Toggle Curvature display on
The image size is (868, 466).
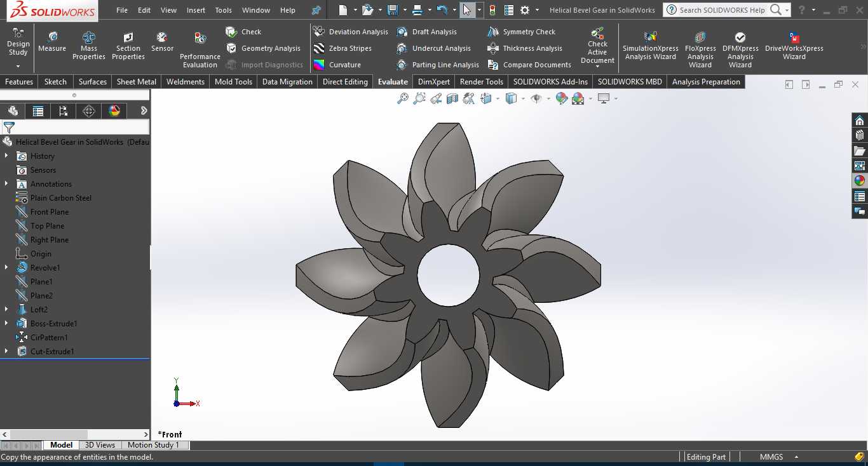click(x=337, y=65)
